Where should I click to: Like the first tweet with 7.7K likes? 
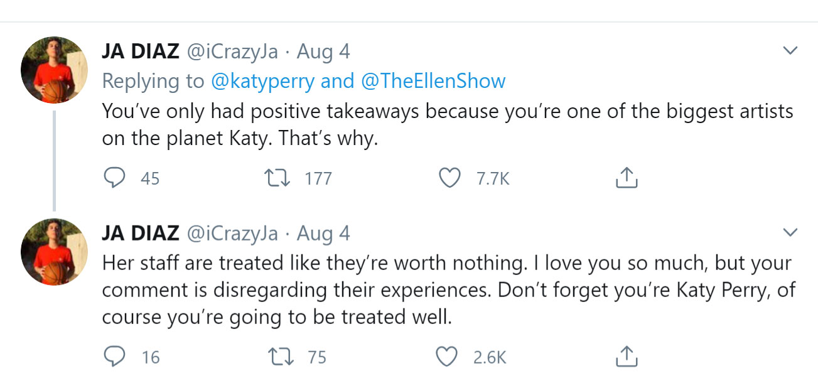[449, 179]
